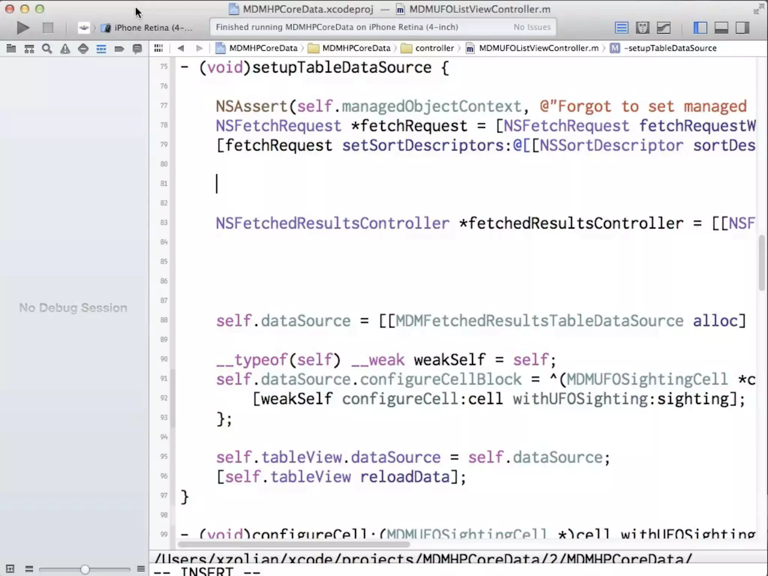768x576 pixels.
Task: Open the Symbol navigator icon
Action: 29,48
